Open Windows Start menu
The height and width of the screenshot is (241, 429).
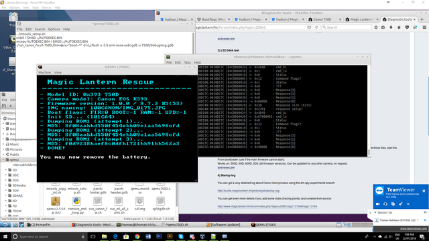[5, 236]
